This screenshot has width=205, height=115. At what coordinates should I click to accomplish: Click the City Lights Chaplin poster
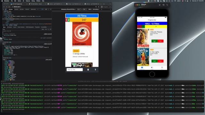pyautogui.click(x=143, y=57)
